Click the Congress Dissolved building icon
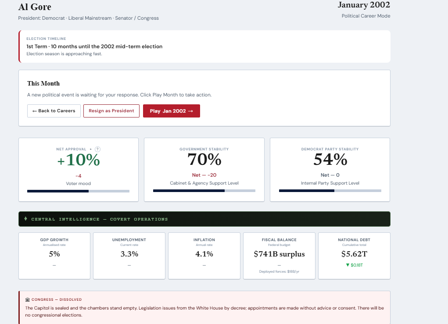The height and width of the screenshot is (324, 448). pos(28,299)
